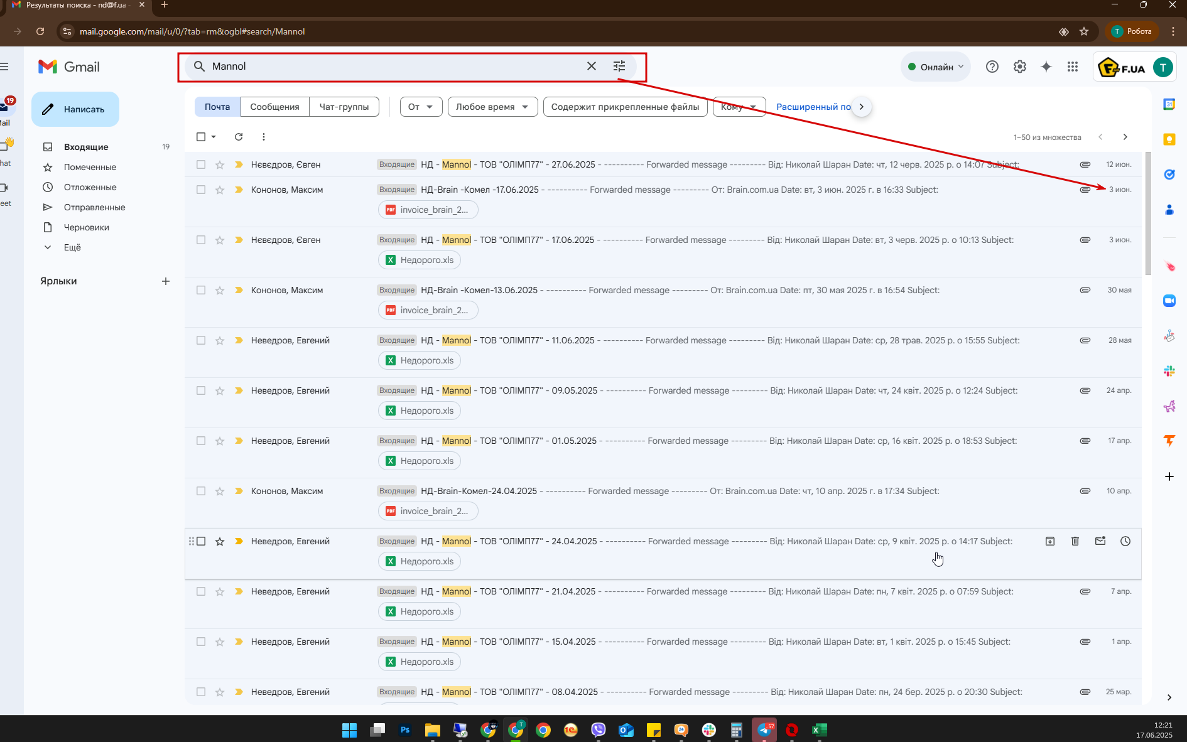Star the Mannol 01.05.2025 email
The height and width of the screenshot is (742, 1187).
(220, 441)
